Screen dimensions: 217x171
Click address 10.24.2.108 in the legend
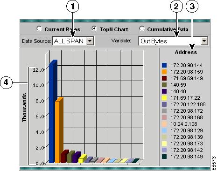click(184, 124)
